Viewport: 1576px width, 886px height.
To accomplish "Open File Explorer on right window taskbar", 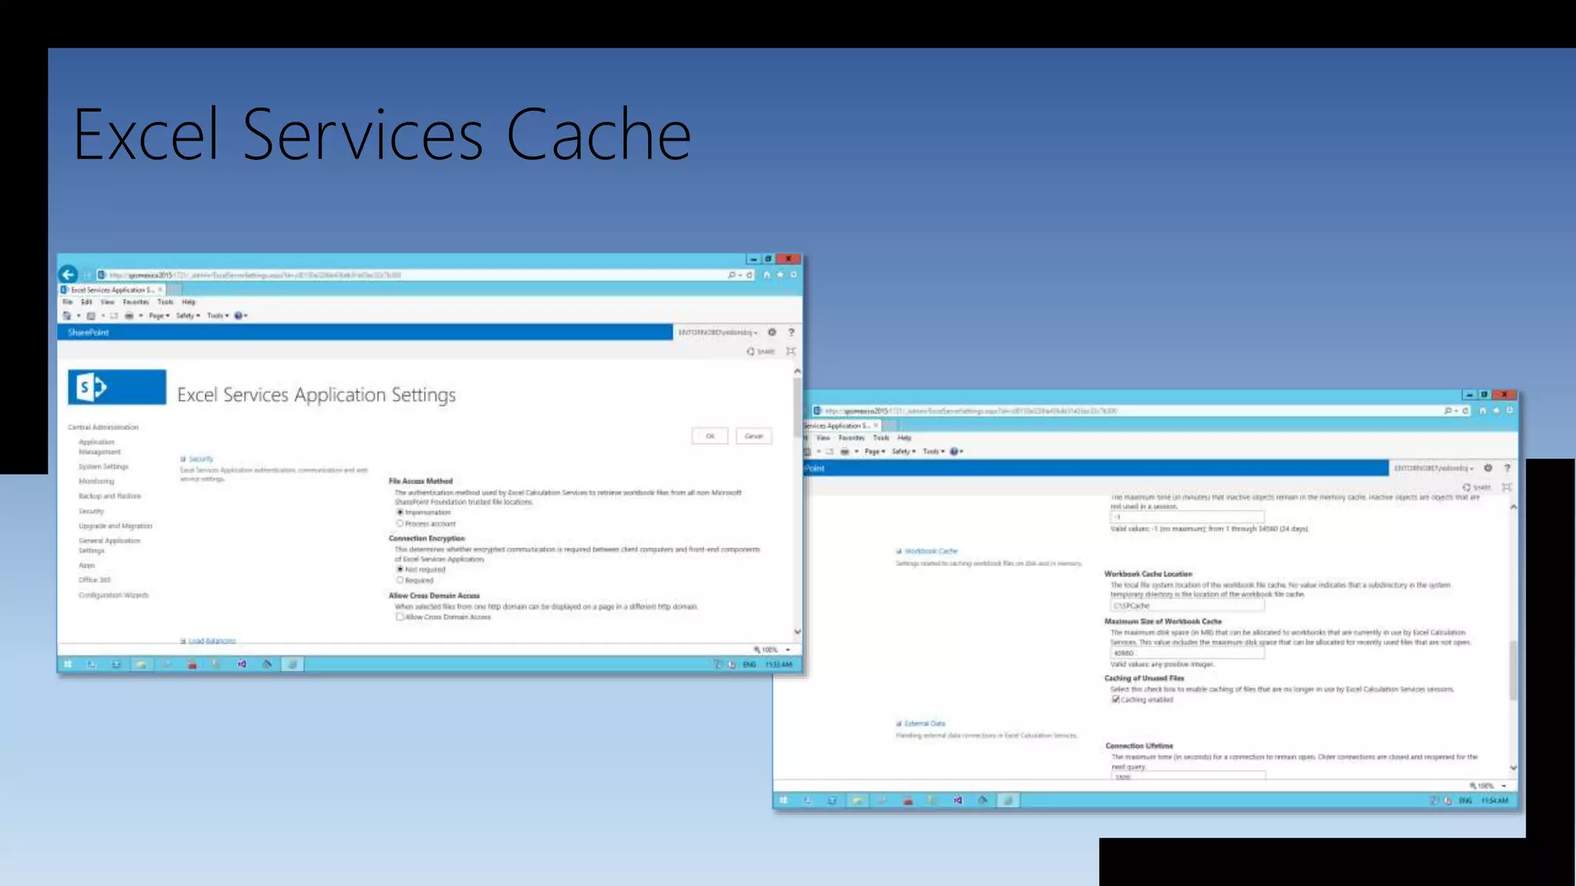I will pyautogui.click(x=856, y=801).
